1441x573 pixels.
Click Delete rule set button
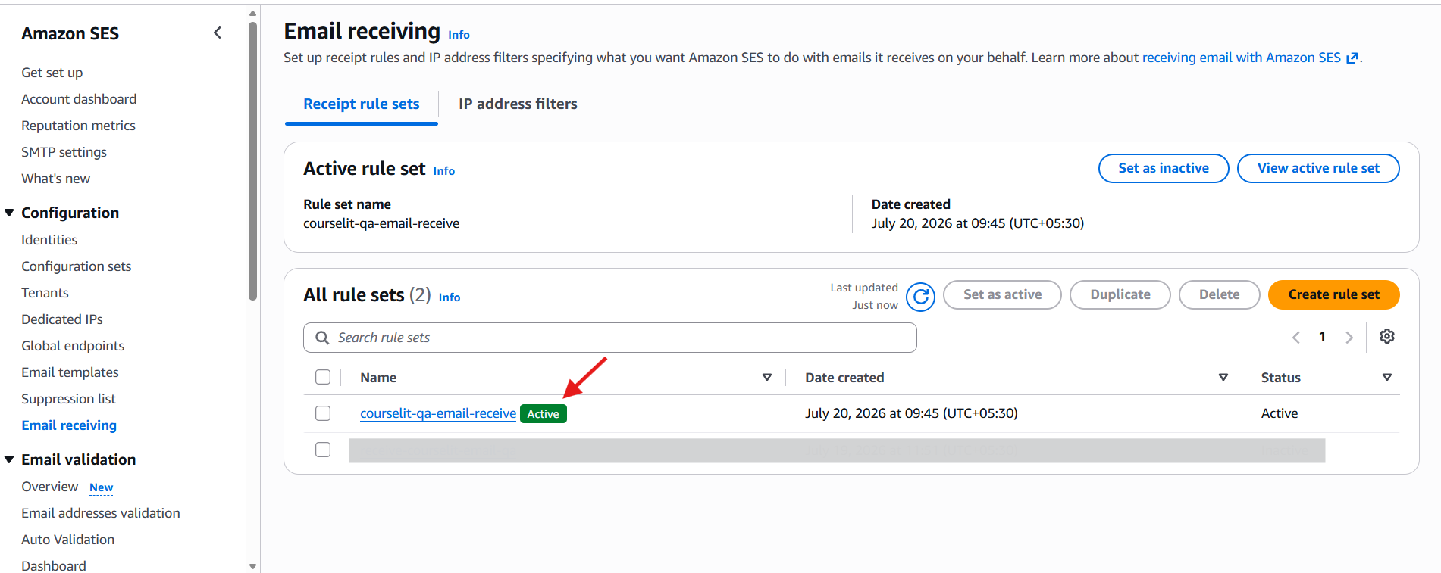pyautogui.click(x=1219, y=294)
